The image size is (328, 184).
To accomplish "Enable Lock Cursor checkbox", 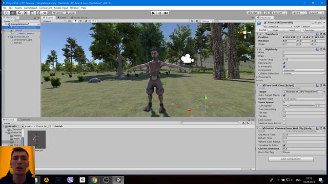I will (284, 120).
